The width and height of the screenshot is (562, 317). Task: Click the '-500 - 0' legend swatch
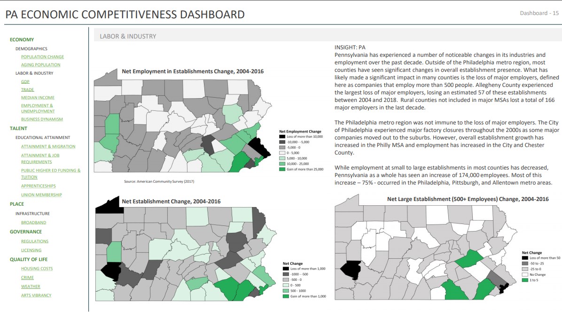(x=286, y=280)
